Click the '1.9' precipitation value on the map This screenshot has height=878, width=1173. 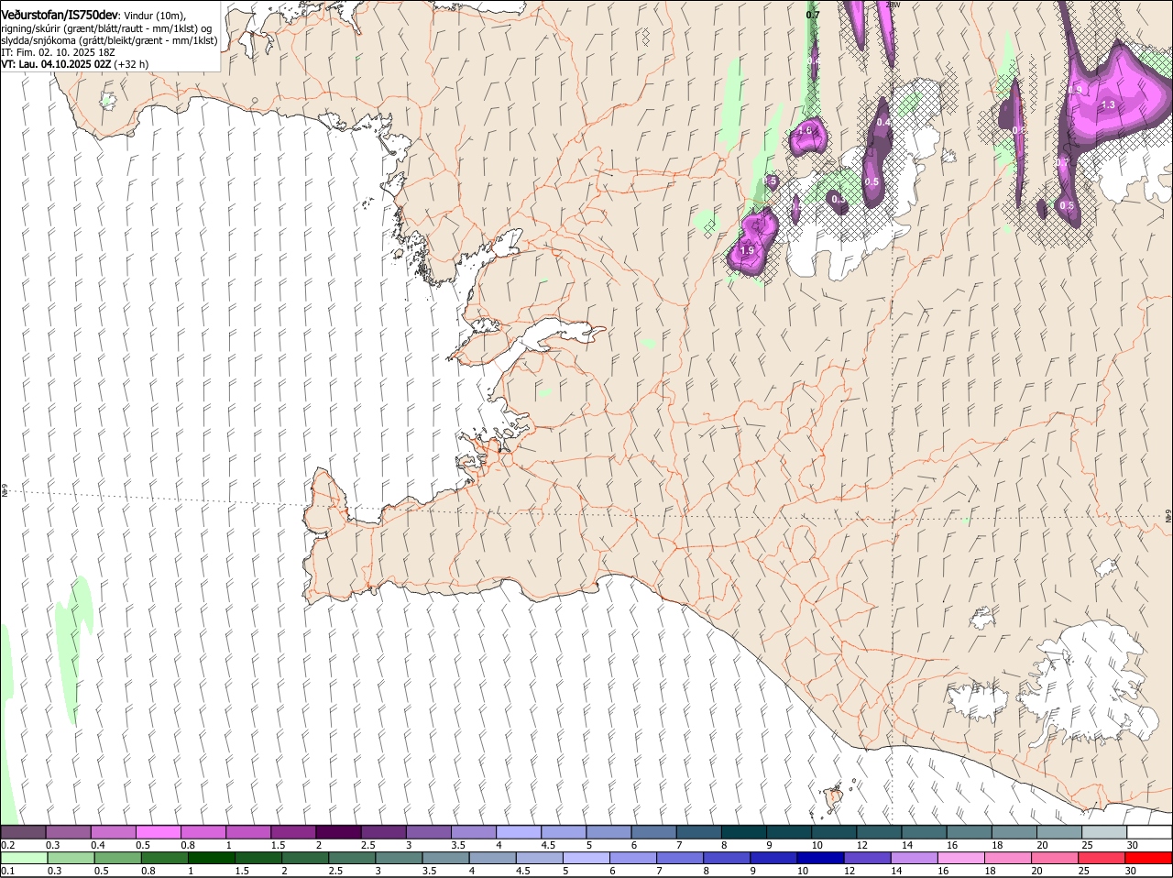[x=747, y=250]
